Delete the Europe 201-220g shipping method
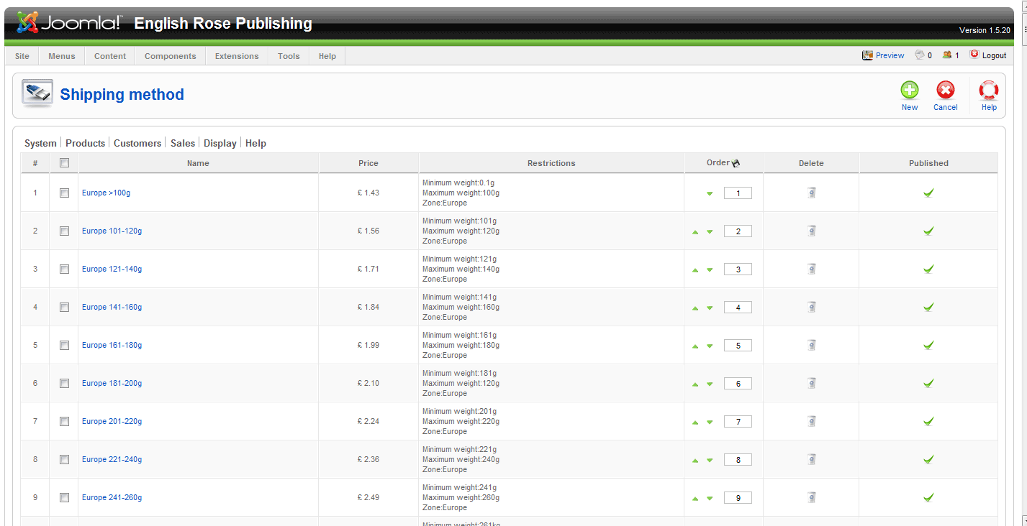Image resolution: width=1027 pixels, height=526 pixels. [812, 421]
